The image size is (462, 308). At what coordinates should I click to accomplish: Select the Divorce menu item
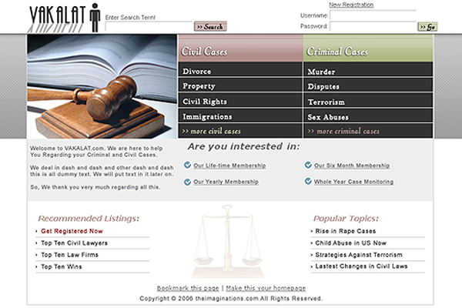[240, 69]
